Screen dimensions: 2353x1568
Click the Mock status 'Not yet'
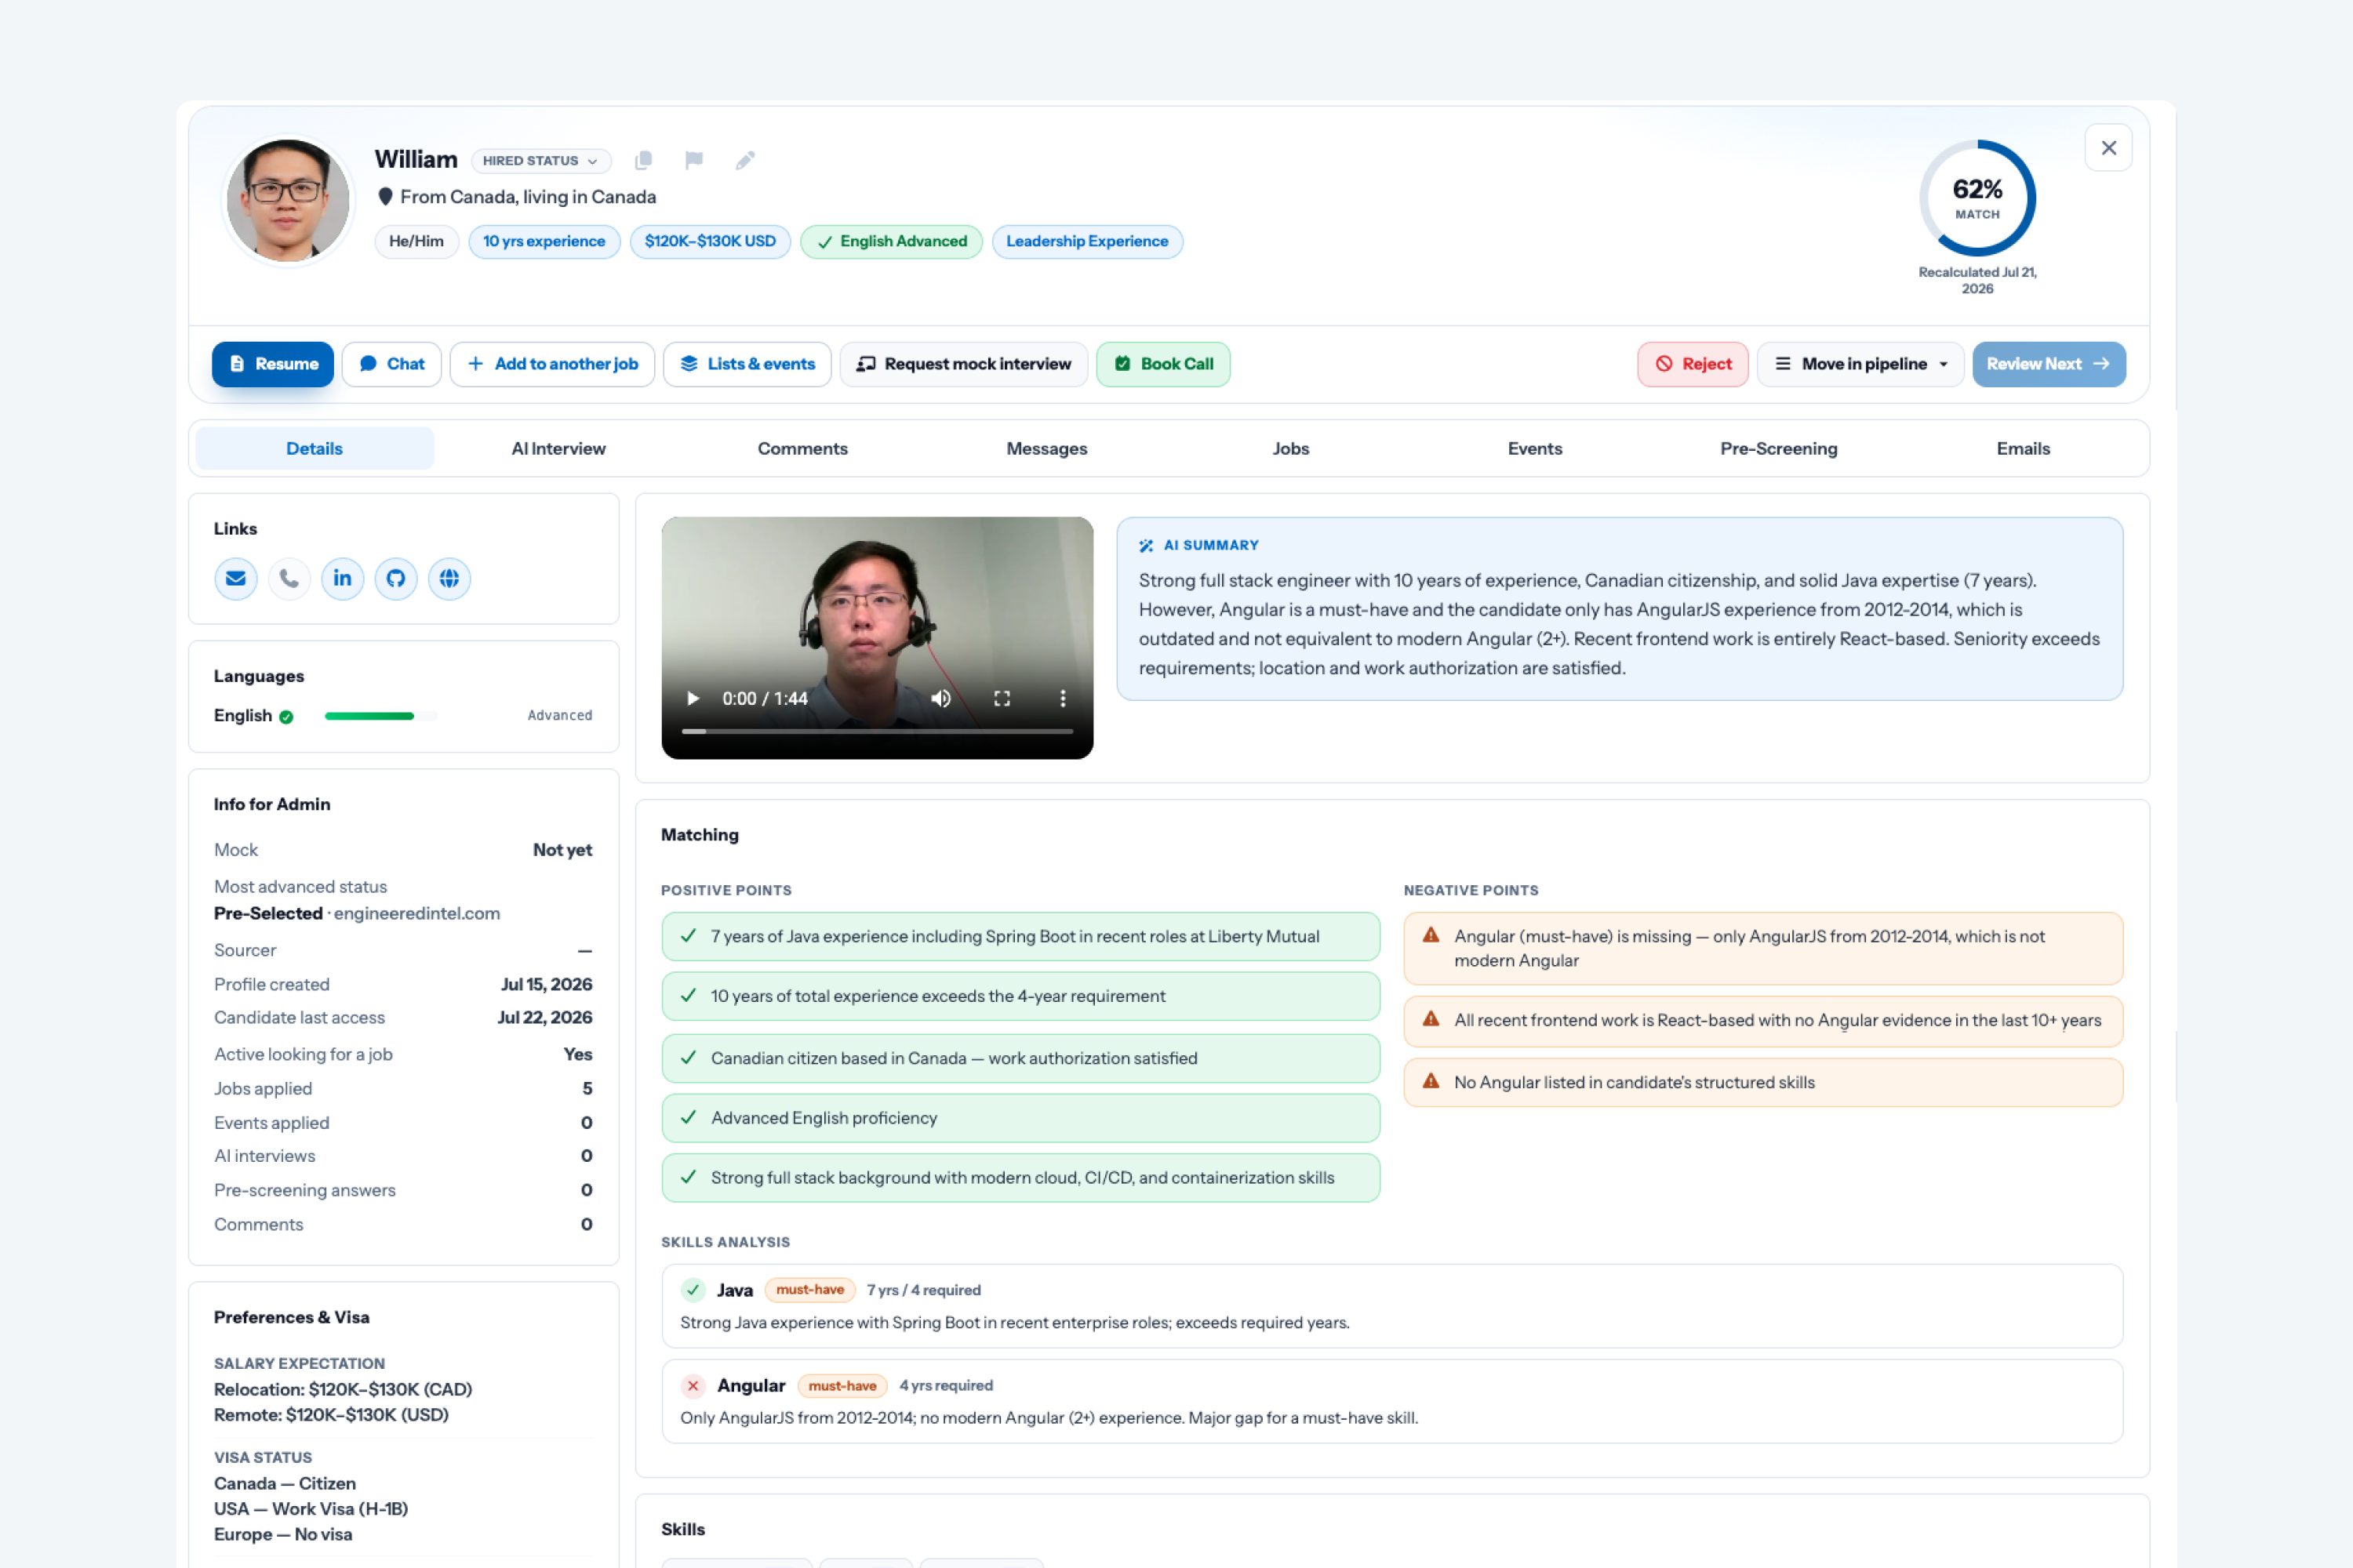pyautogui.click(x=562, y=850)
